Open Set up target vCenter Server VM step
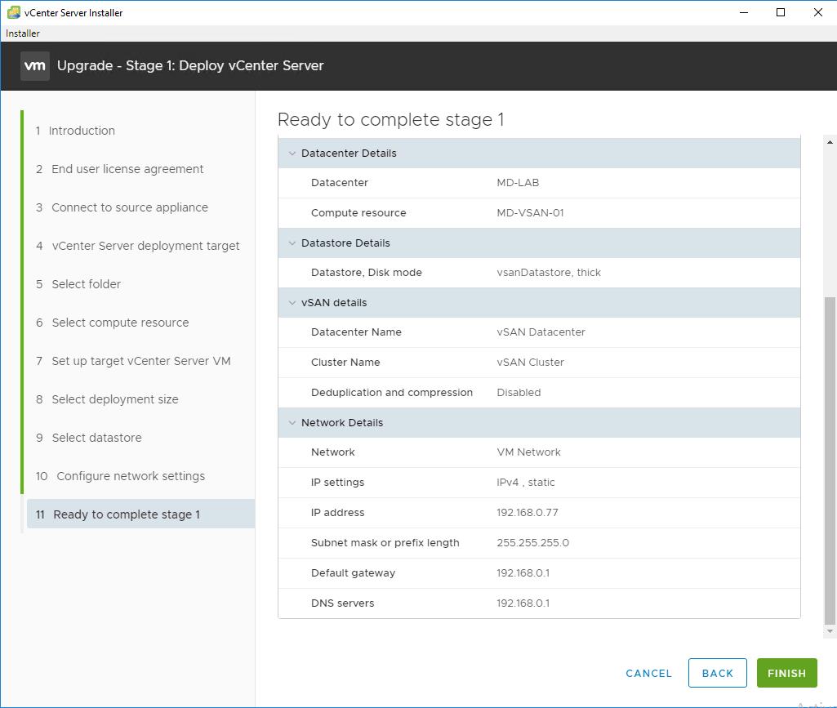Screen dimensions: 837x708 click(x=133, y=362)
